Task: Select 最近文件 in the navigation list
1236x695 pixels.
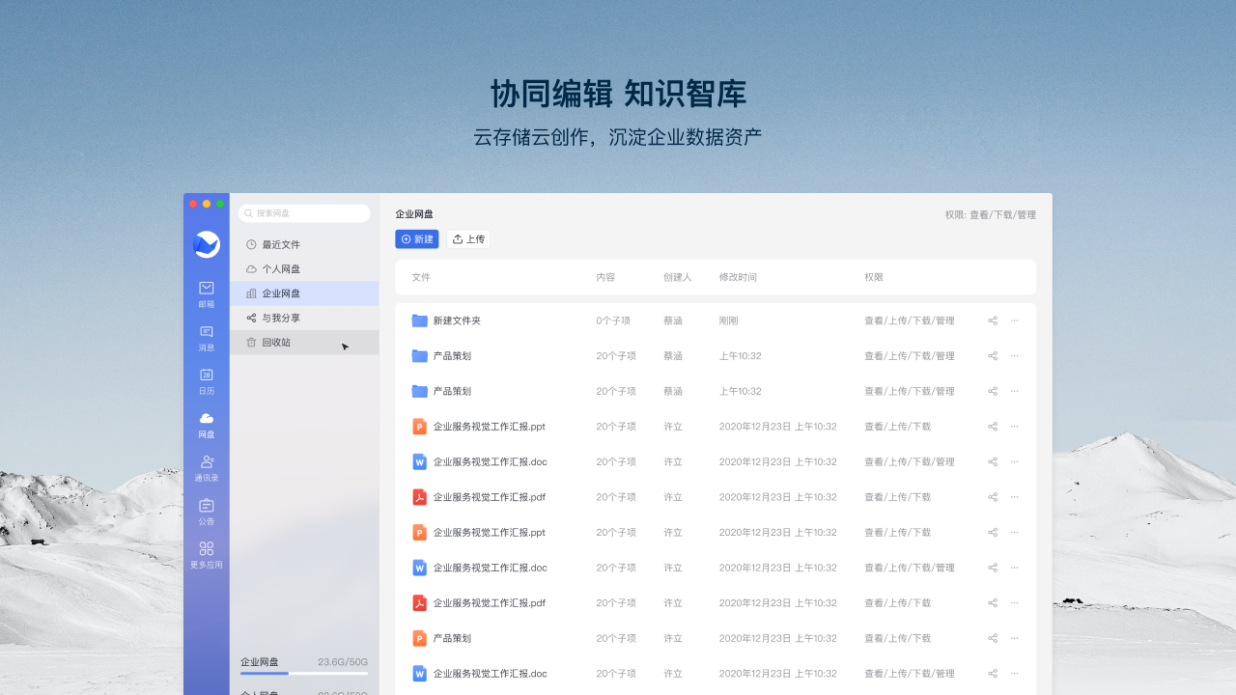Action: 281,245
